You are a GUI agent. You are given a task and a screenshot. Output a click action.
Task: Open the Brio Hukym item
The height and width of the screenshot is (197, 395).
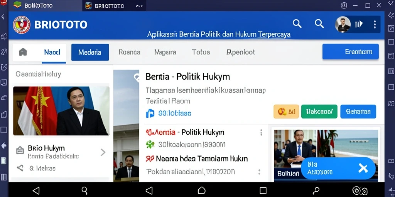(61, 152)
